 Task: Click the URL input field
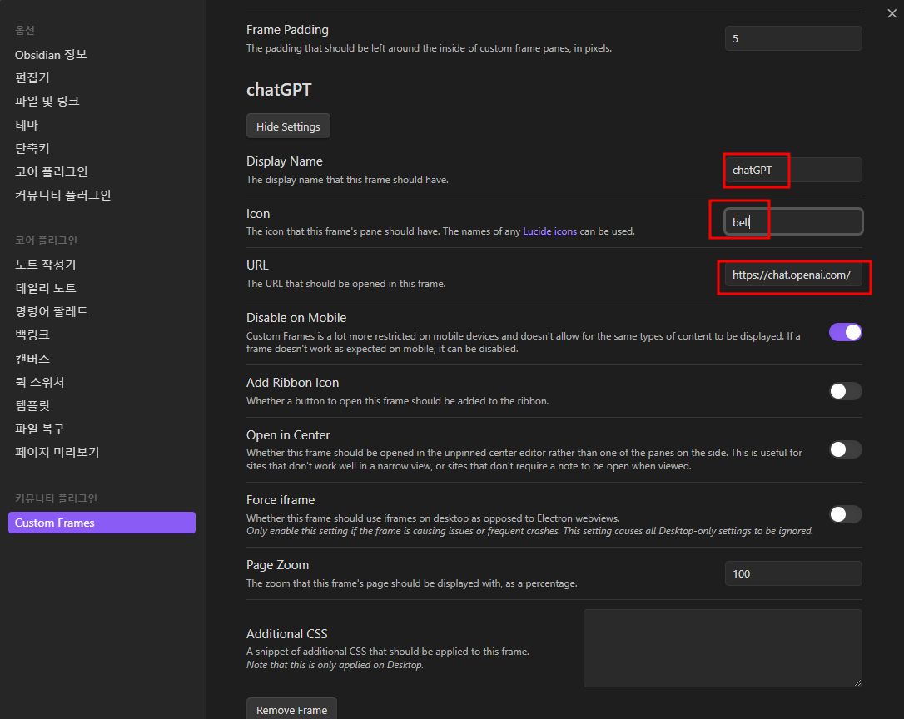tap(793, 275)
